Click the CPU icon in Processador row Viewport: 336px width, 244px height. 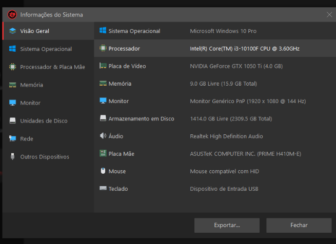pyautogui.click(x=103, y=48)
